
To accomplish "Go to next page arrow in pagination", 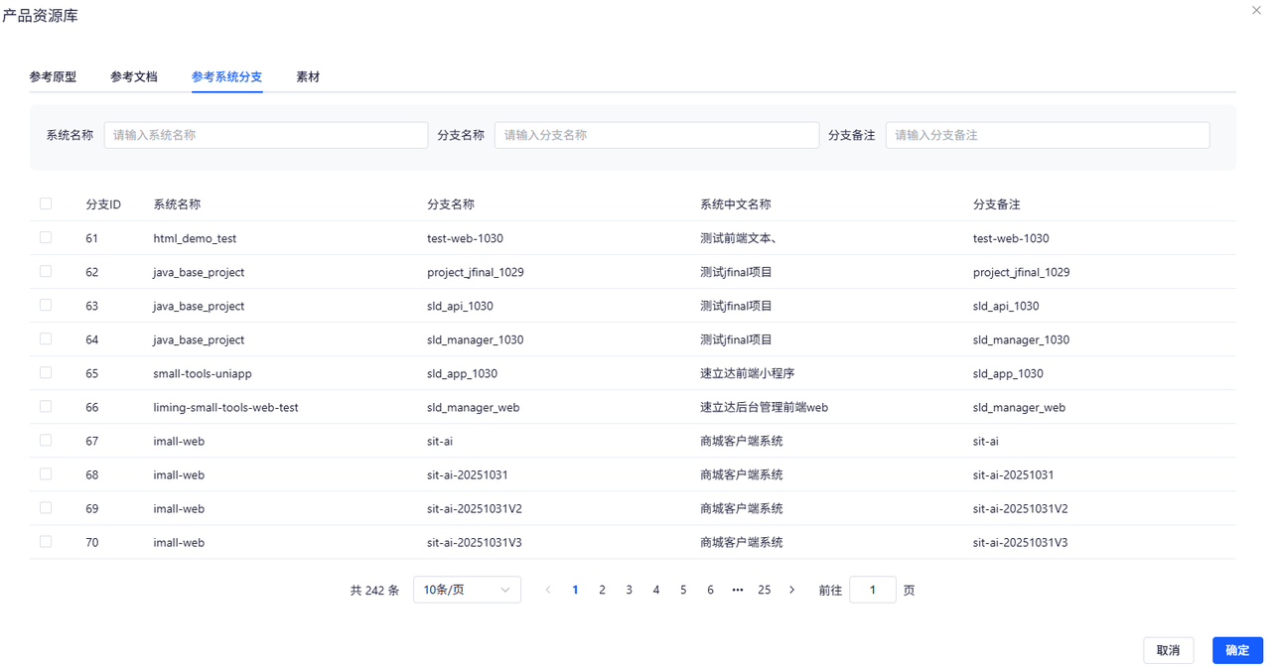I will coord(791,590).
